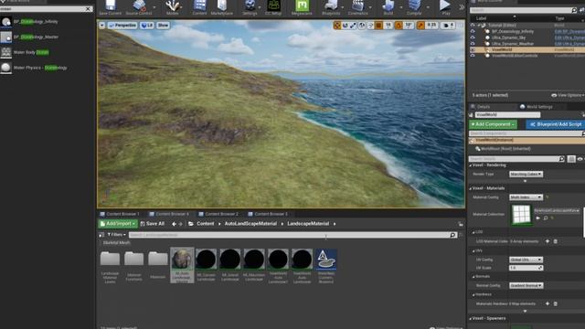Select the scale transform gizmo mode
This screenshot has height=329, width=585.
point(353,26)
